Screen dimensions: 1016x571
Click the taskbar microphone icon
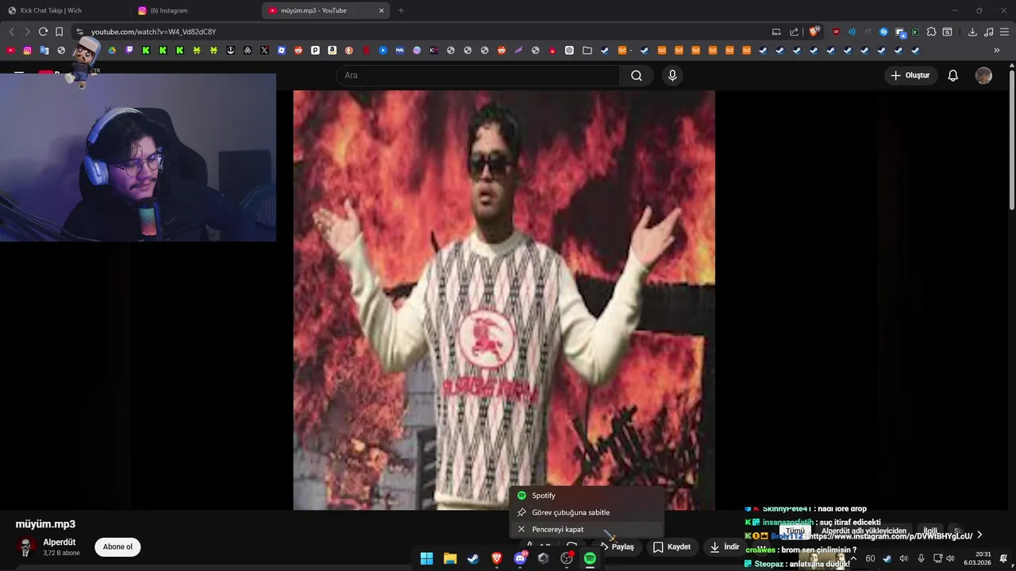coord(921,558)
